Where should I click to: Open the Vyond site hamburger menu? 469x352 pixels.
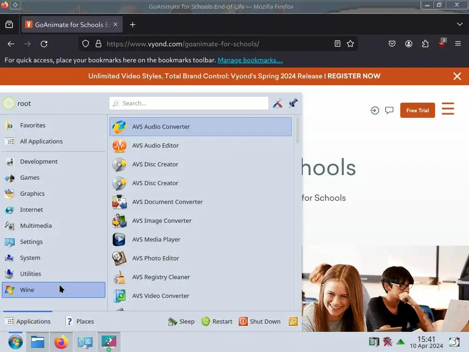[x=448, y=109]
